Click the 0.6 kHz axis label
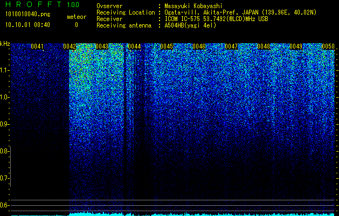This screenshot has width=339, height=216. point(4,205)
